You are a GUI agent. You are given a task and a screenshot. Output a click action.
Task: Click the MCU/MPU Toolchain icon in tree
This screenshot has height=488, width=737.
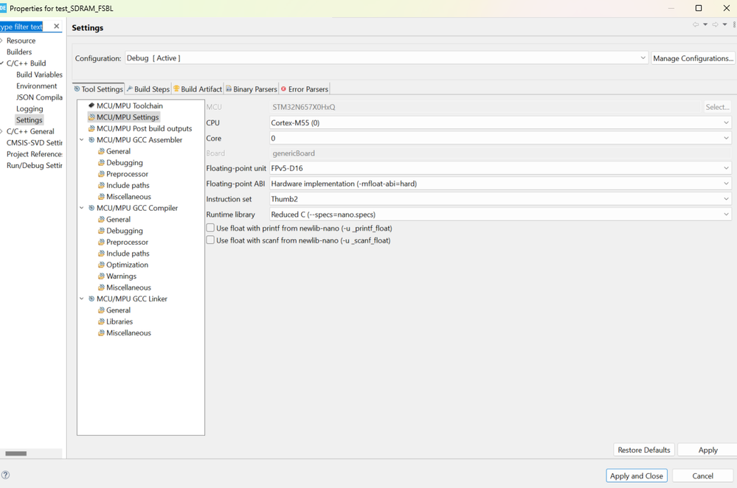91,105
